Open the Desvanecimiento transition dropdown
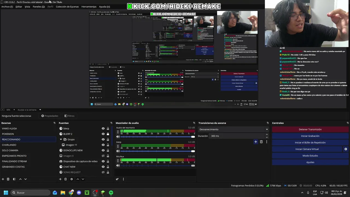This screenshot has height=197, width=350. coord(234,129)
